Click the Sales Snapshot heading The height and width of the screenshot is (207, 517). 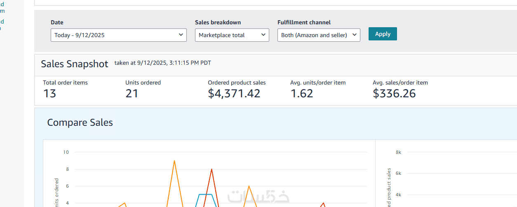point(74,64)
